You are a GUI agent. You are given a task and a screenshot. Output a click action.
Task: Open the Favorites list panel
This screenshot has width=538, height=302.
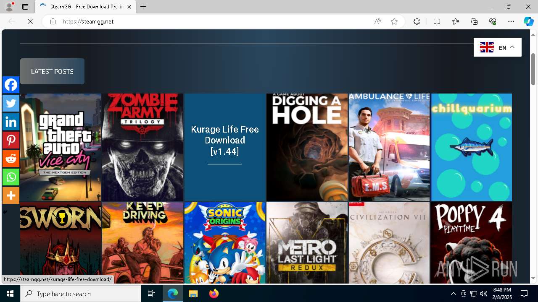(x=456, y=21)
